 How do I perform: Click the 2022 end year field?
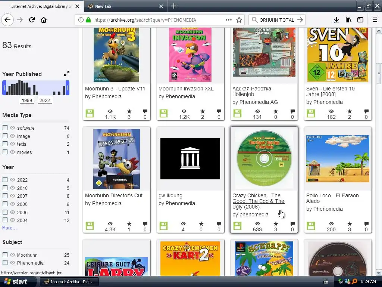point(45,100)
